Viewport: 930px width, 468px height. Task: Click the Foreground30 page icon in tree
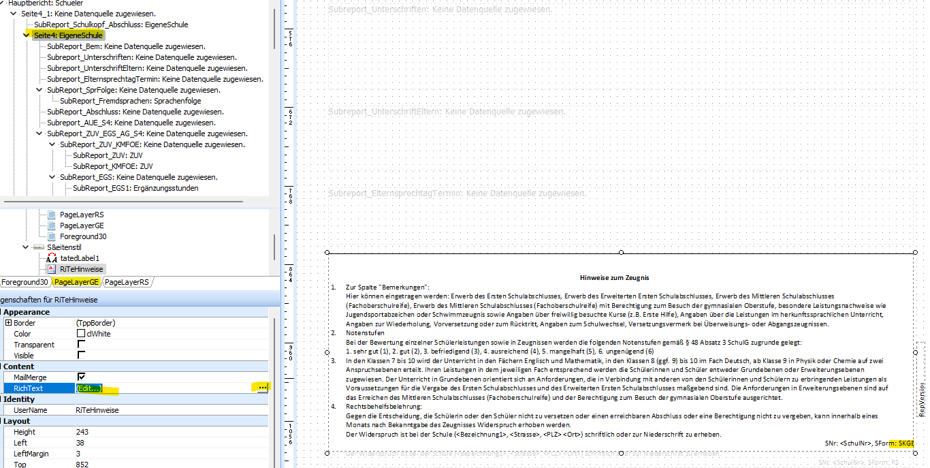(52, 236)
